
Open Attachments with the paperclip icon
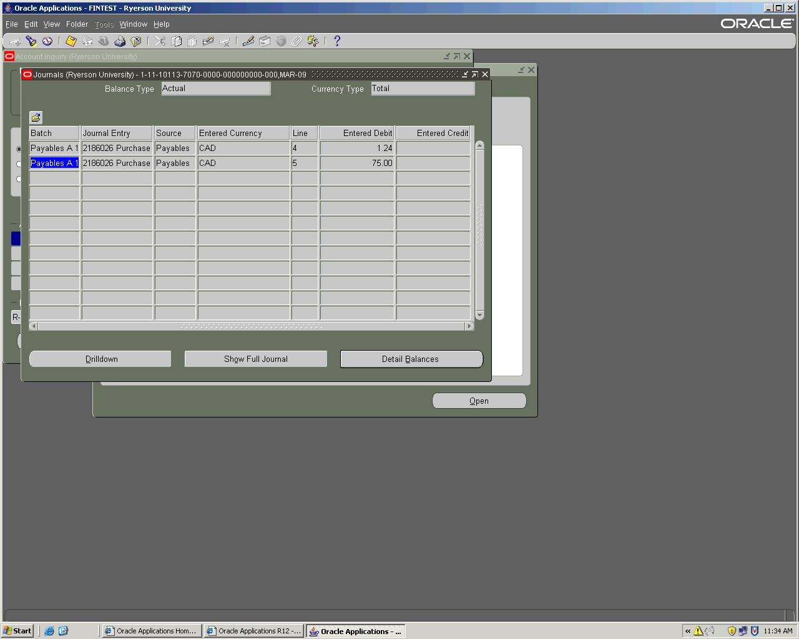(297, 41)
